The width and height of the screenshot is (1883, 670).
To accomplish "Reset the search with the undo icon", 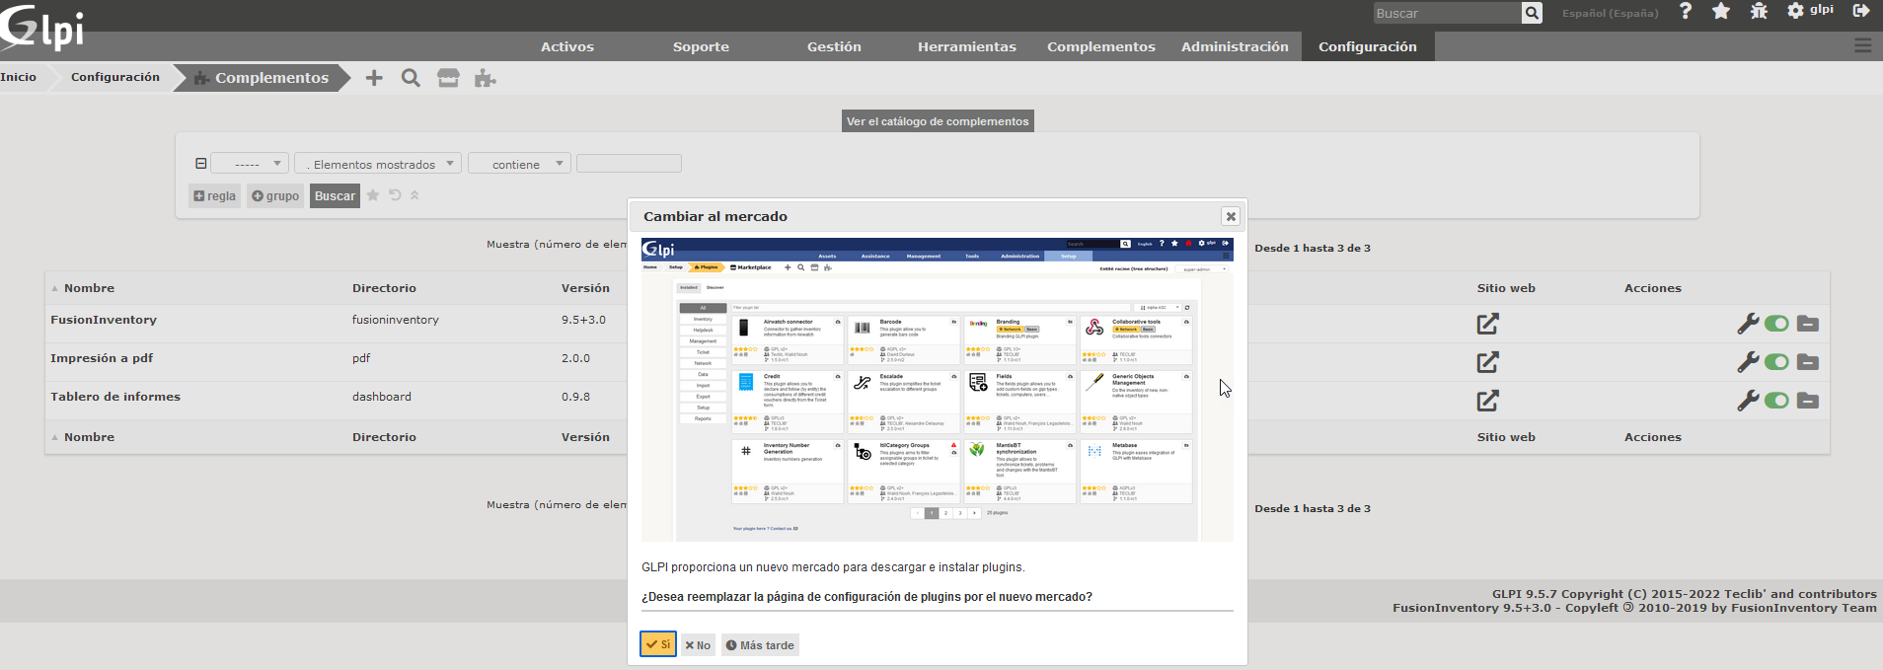I will coord(395,195).
